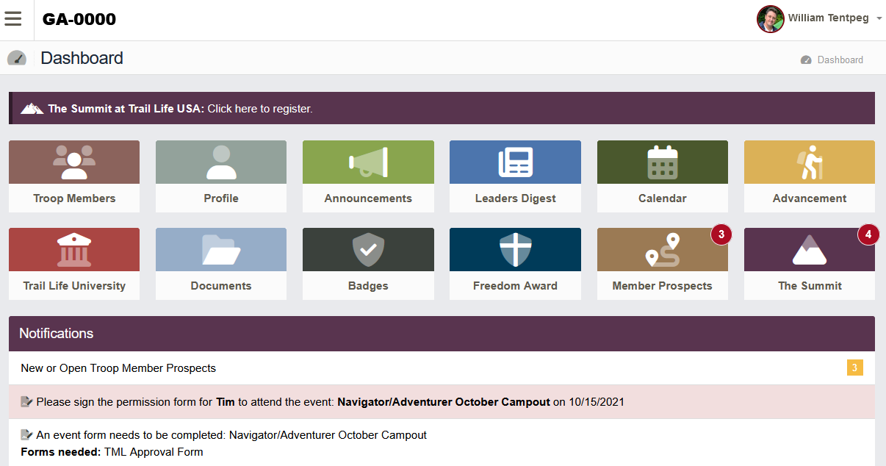Click the Badges shield checkmark icon
The height and width of the screenshot is (466, 886).
click(x=368, y=249)
